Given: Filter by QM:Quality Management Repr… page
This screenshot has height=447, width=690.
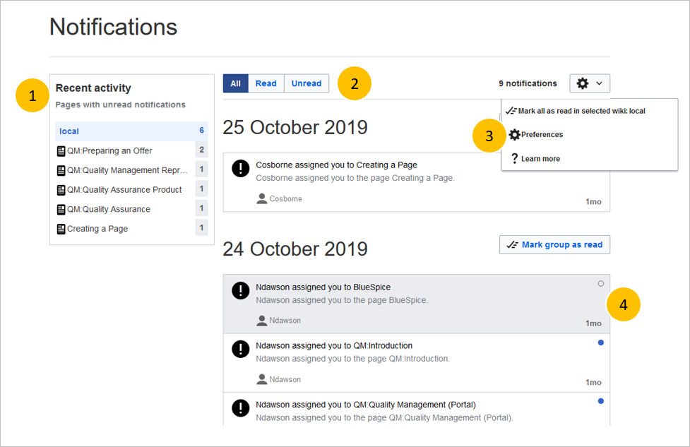Looking at the screenshot, I should point(131,169).
